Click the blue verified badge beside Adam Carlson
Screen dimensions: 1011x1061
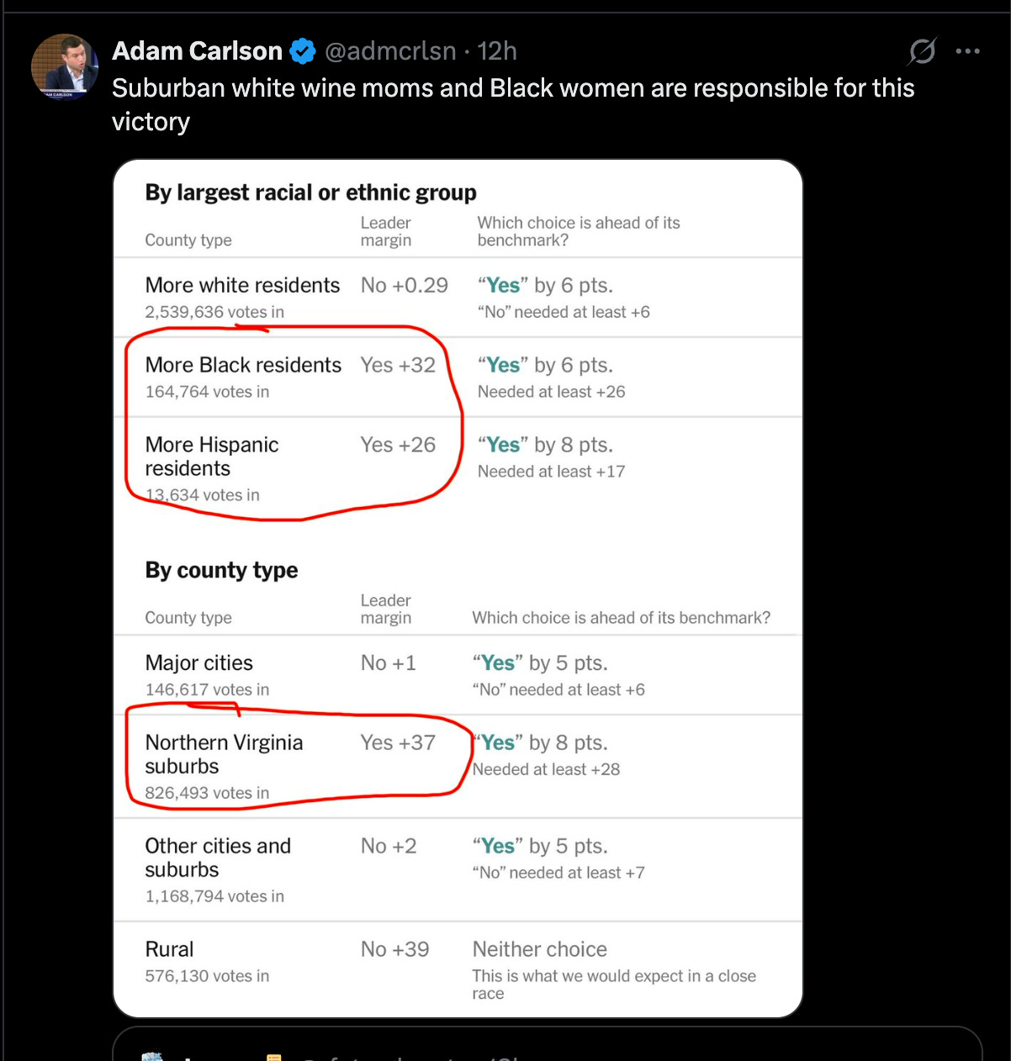tap(301, 51)
